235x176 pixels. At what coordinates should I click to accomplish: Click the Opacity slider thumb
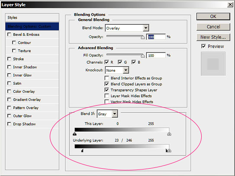[143, 37]
